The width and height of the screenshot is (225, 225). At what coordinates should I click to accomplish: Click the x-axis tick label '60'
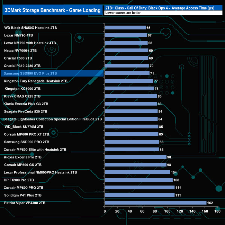(x=142, y=211)
